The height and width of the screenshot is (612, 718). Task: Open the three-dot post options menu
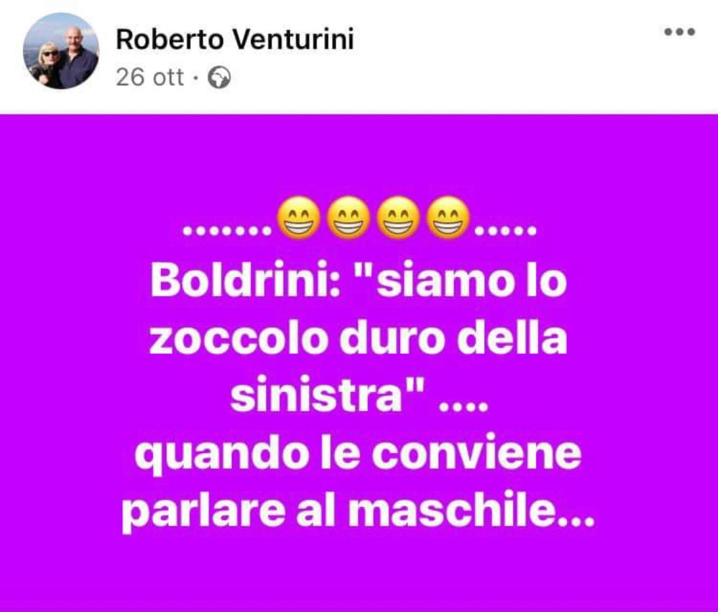click(680, 32)
